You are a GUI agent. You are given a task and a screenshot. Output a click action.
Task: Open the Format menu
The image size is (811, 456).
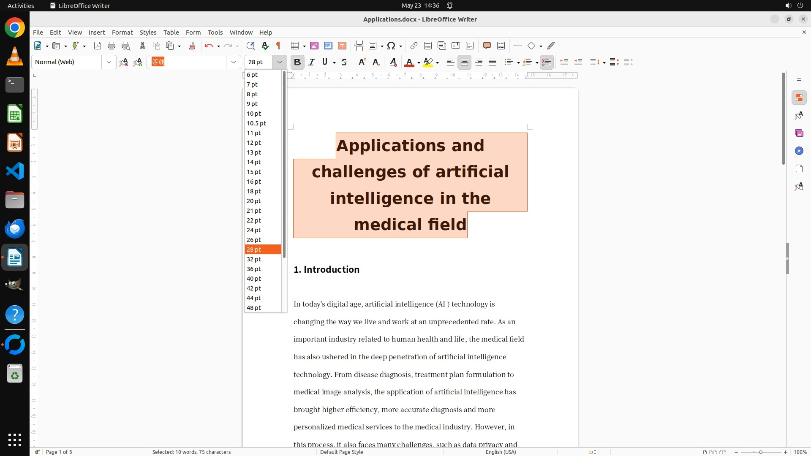click(122, 32)
